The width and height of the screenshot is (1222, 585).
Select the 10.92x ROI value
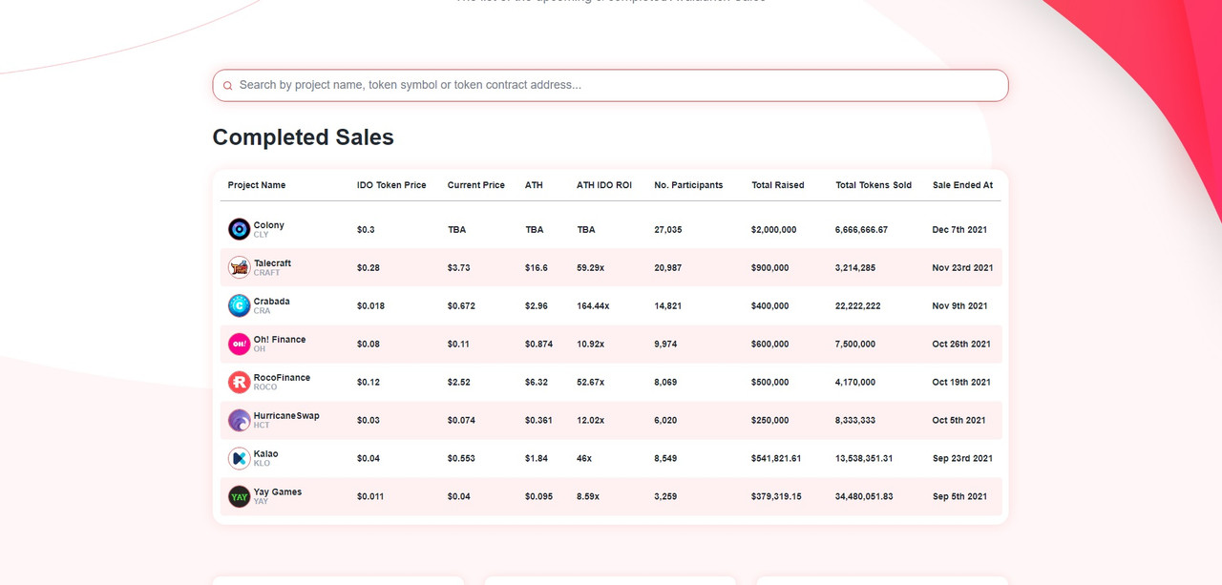tap(590, 345)
